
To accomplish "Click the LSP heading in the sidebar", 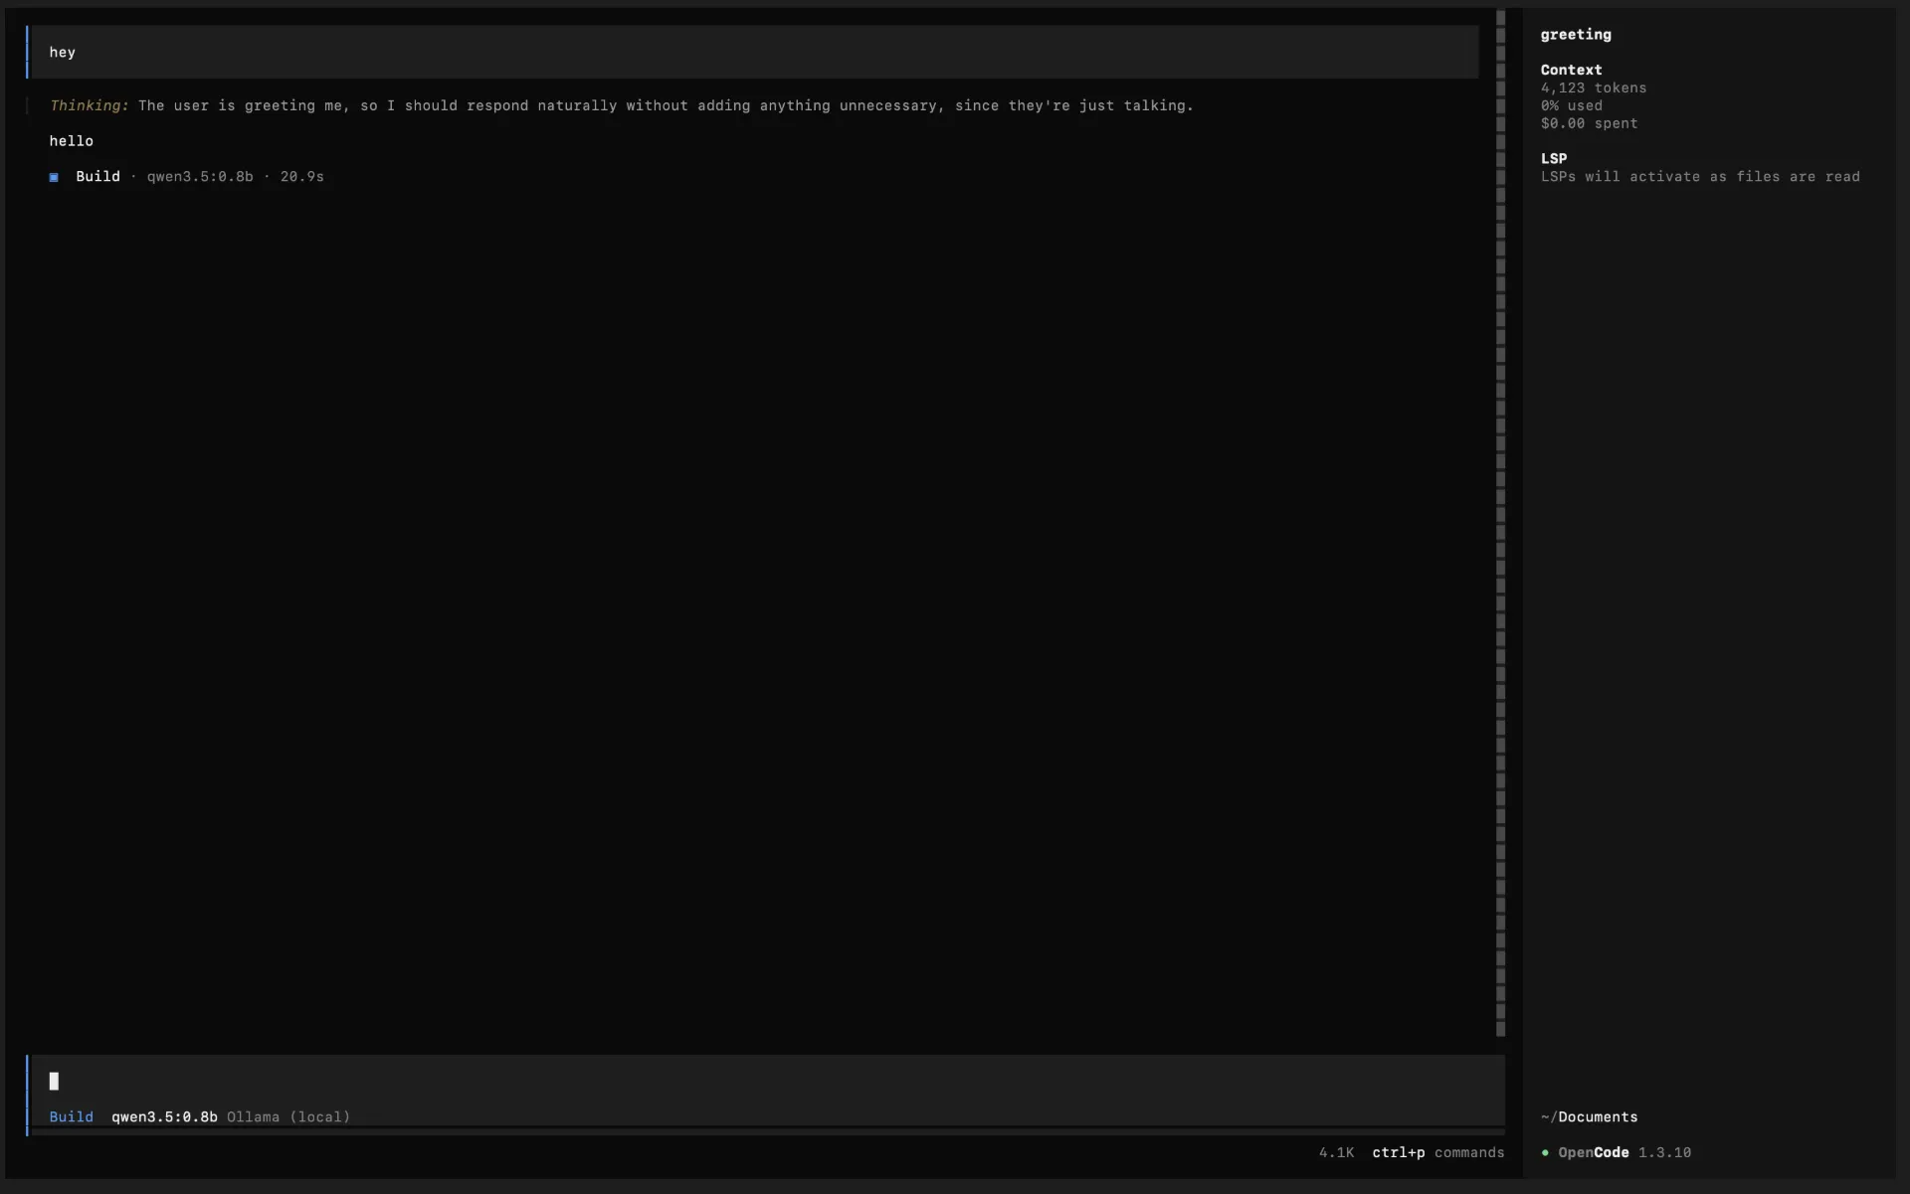I will tap(1555, 158).
